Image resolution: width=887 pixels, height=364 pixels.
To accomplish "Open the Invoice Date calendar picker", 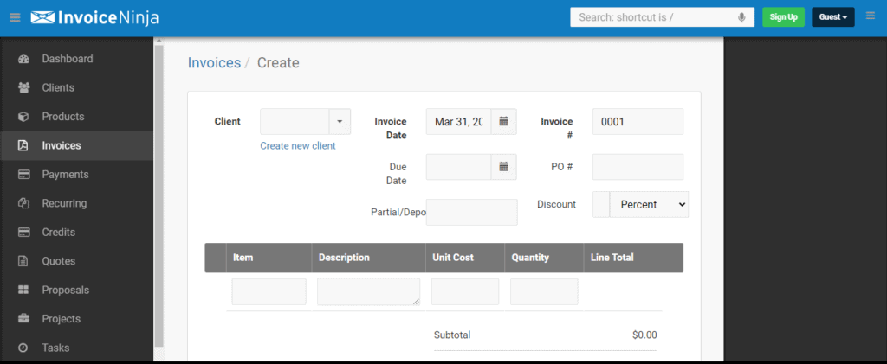I will (x=503, y=122).
